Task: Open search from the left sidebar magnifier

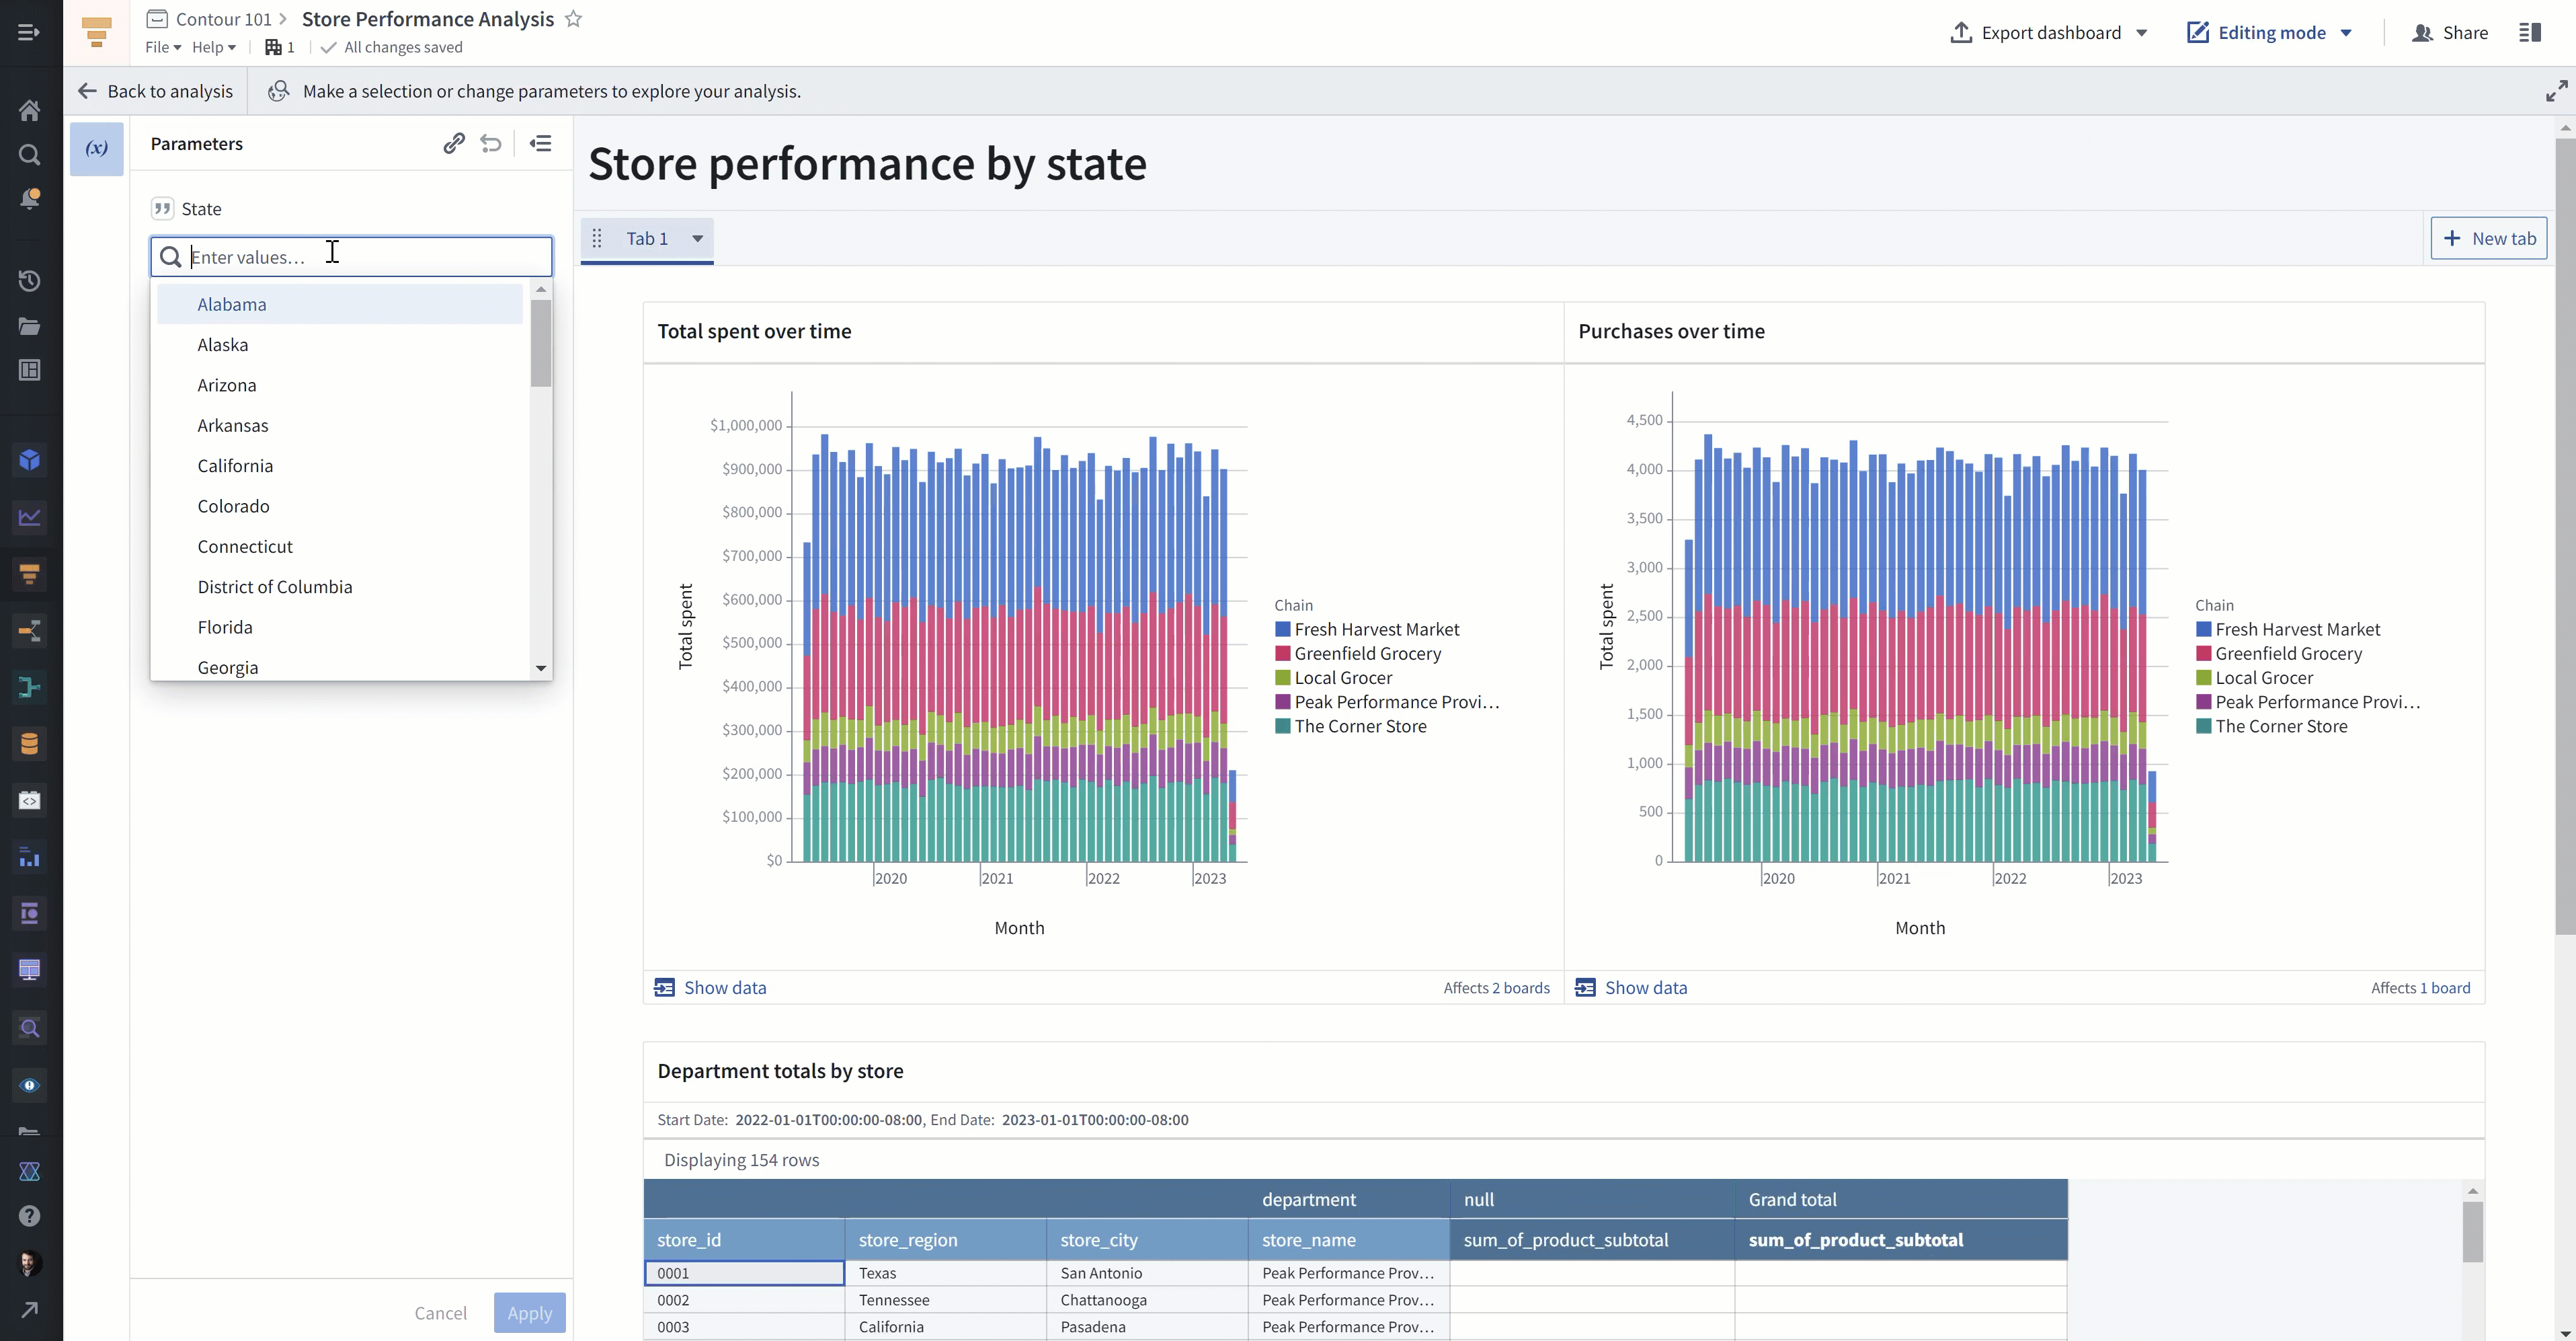Action: coord(30,154)
